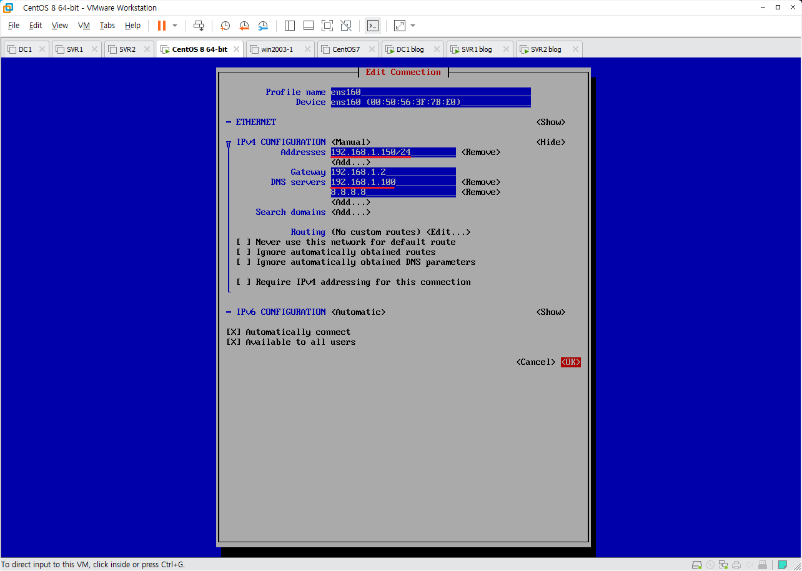Click the Profile name field

click(430, 92)
